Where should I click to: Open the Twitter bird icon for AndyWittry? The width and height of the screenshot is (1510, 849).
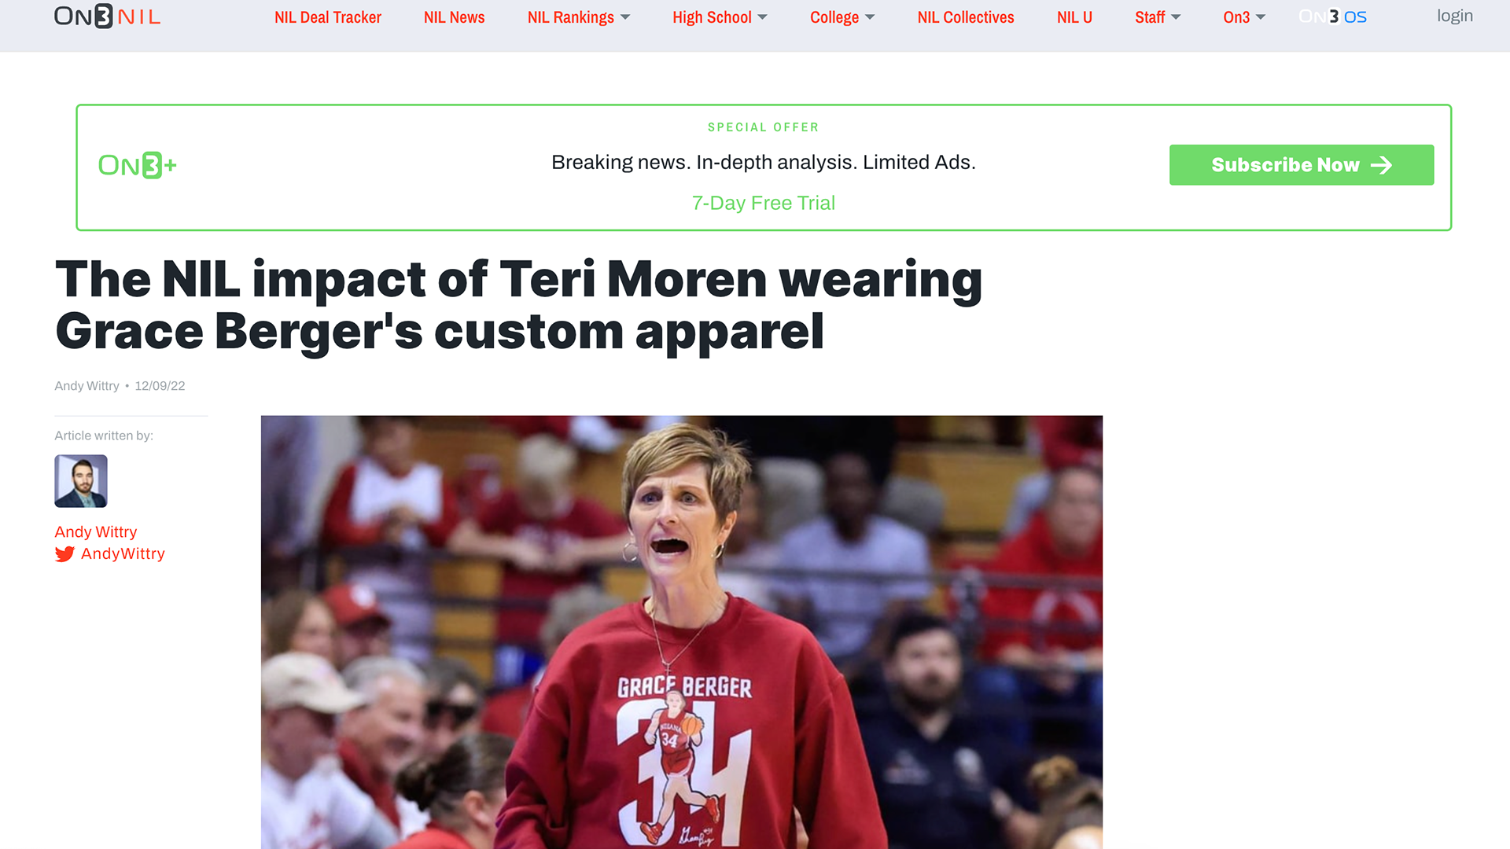(64, 554)
